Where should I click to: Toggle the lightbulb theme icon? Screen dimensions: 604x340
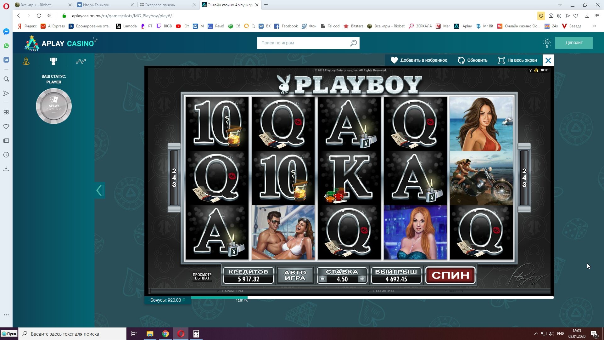click(547, 43)
